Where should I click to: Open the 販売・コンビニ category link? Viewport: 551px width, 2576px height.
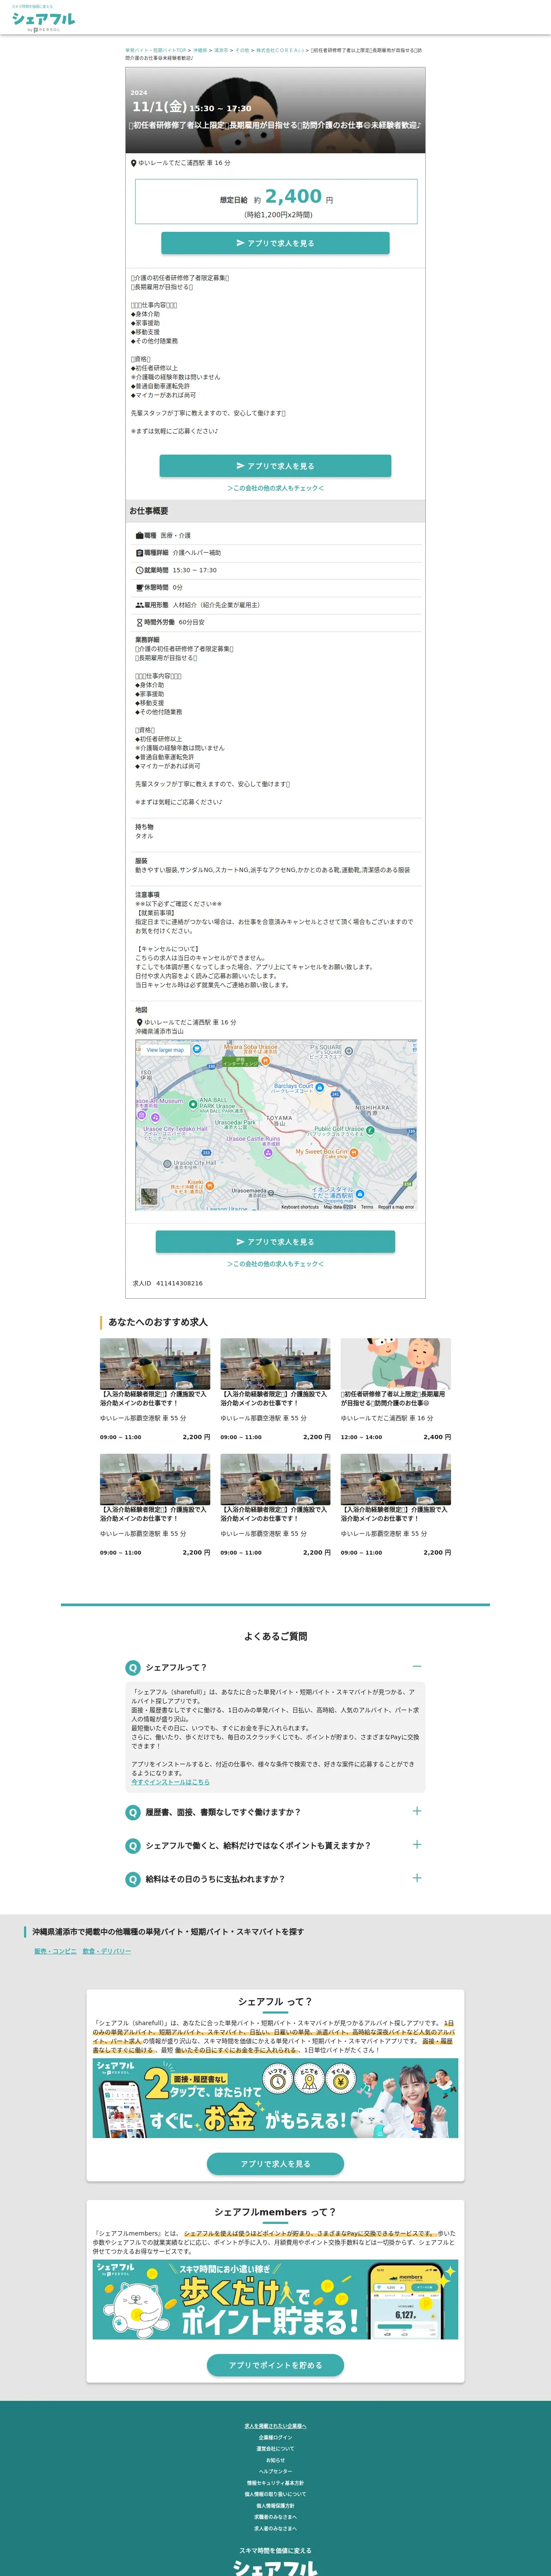point(55,1951)
